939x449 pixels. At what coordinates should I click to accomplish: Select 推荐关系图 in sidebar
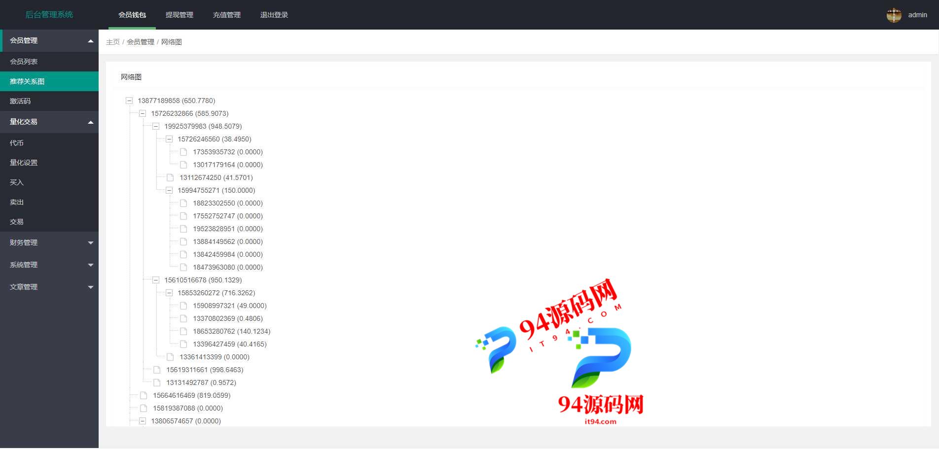coord(49,81)
